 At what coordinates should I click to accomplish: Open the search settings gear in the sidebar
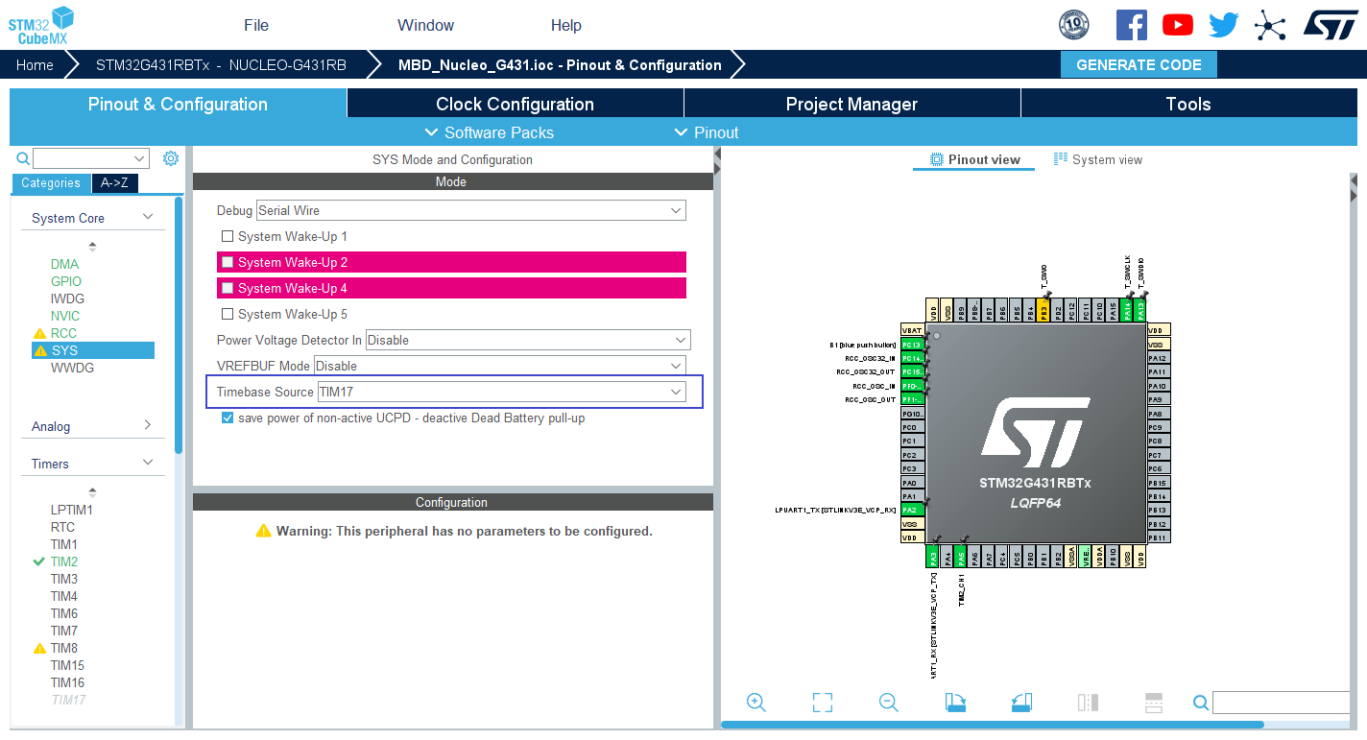point(171,157)
